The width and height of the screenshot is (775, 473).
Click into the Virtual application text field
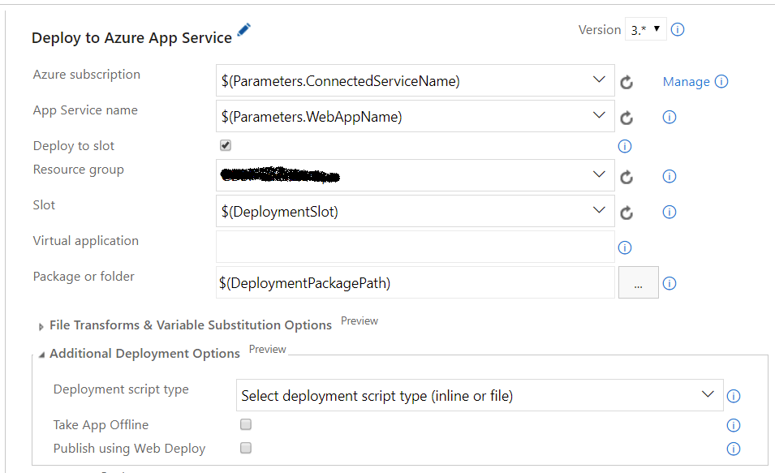[415, 247]
